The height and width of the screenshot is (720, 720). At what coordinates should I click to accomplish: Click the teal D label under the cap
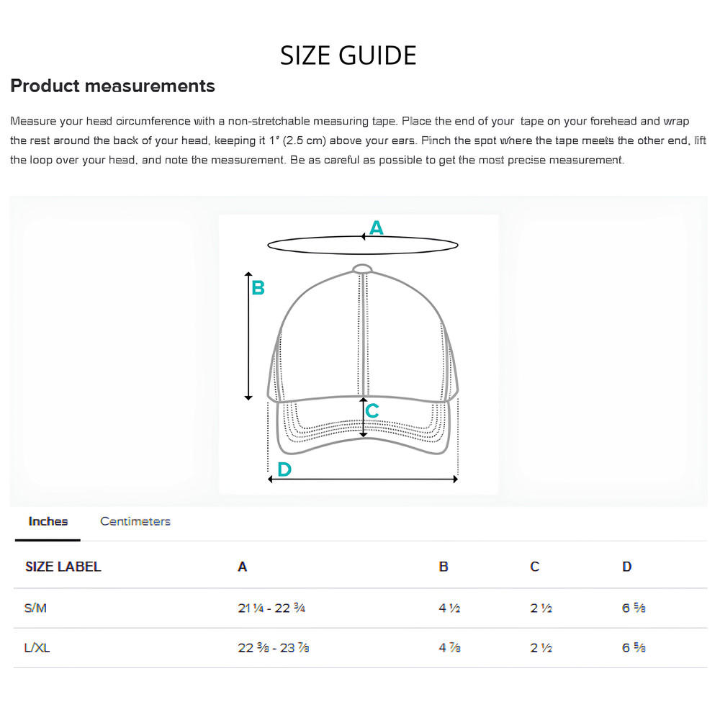(284, 469)
